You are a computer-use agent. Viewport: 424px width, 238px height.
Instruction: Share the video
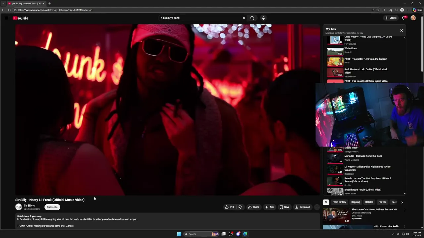253,207
